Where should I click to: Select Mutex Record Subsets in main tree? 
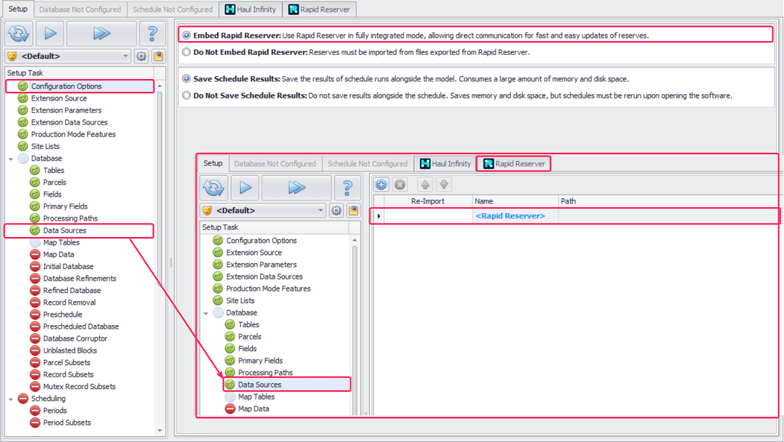tap(79, 387)
